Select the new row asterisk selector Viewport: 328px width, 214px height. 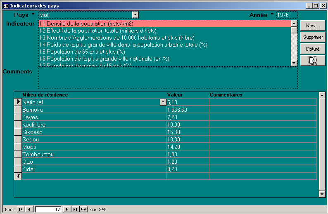tap(18, 176)
